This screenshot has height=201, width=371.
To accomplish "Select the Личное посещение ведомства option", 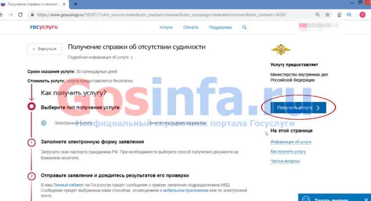I will [178, 123].
